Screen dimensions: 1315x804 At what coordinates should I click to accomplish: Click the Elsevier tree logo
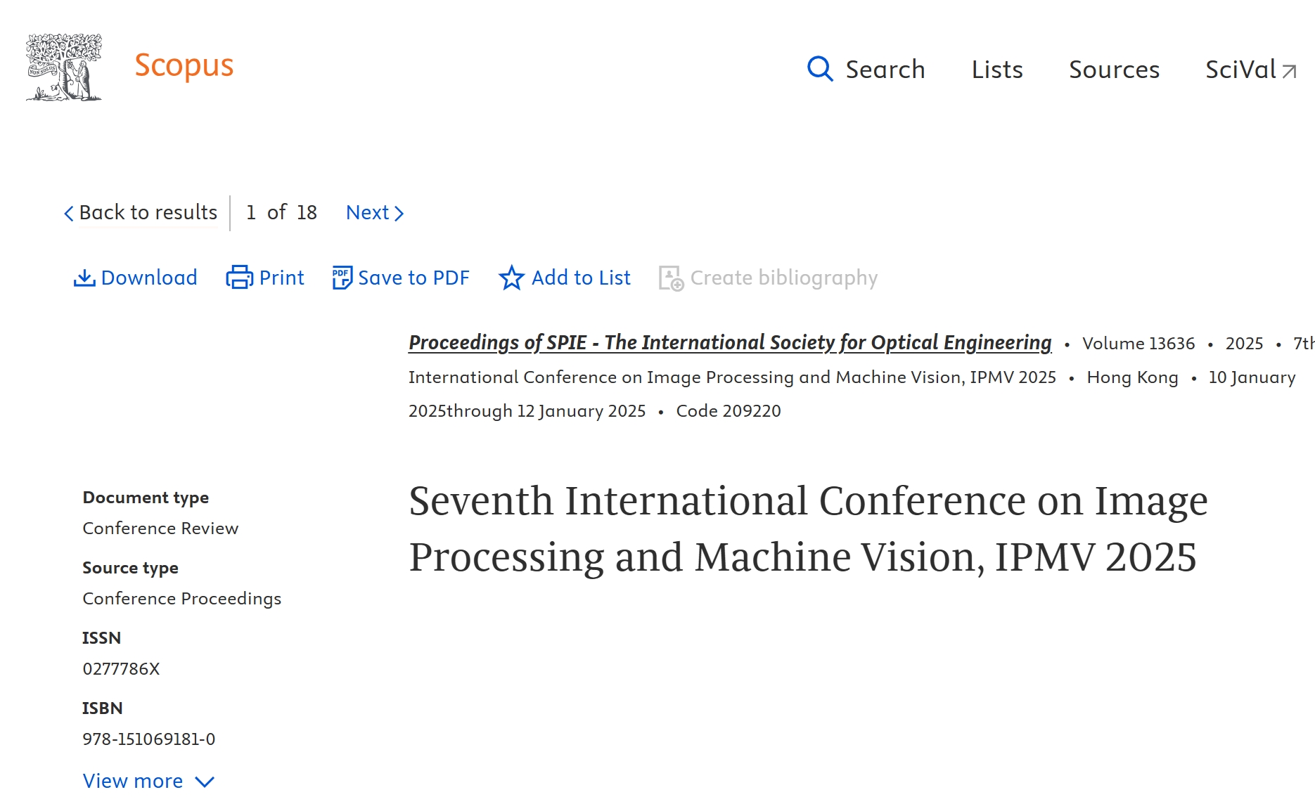click(64, 67)
